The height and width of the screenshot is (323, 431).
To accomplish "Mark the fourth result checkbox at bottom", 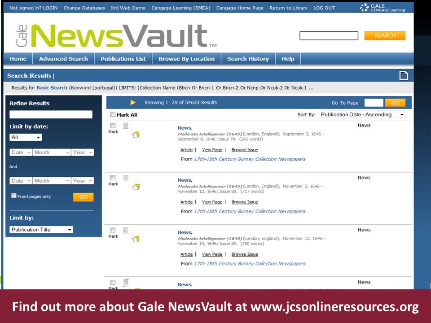I will (113, 282).
